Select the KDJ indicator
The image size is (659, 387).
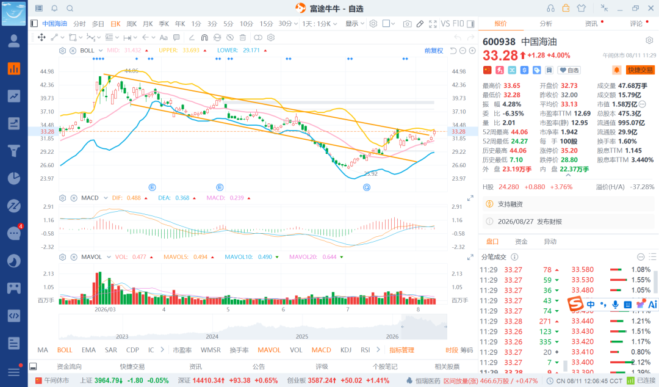click(346, 350)
